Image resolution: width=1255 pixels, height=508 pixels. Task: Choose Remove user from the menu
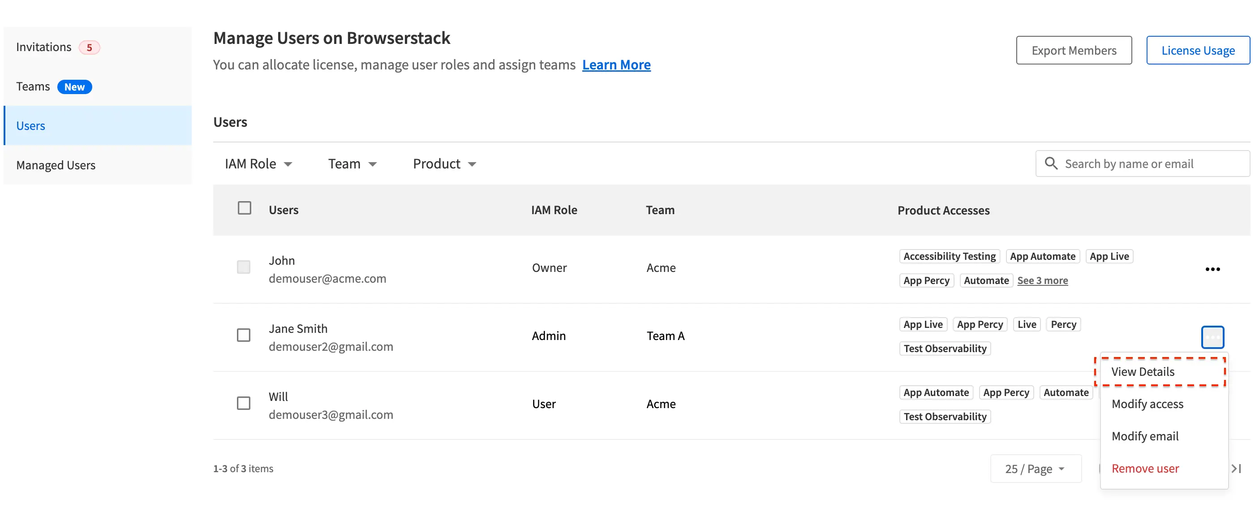[x=1145, y=468]
